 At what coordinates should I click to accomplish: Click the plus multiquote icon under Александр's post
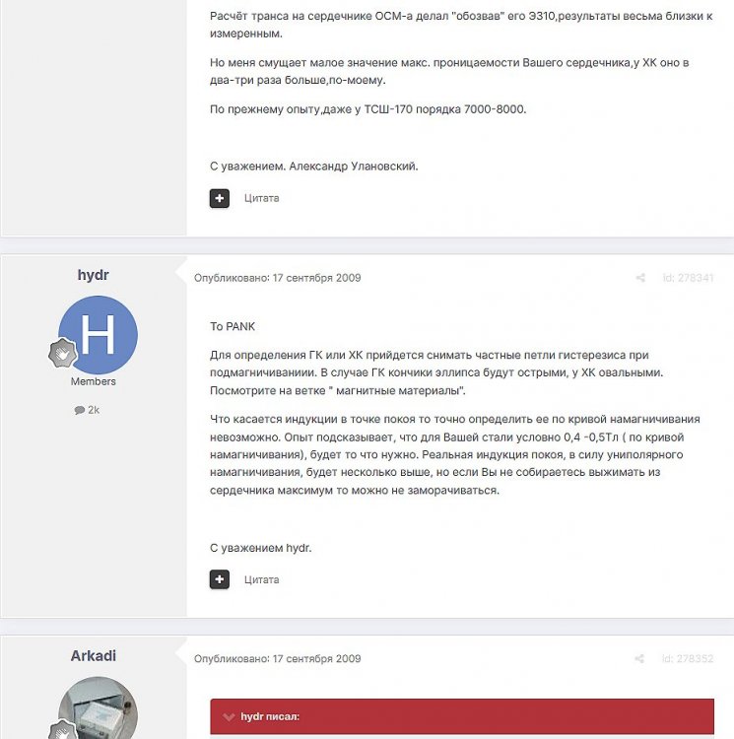coord(220,198)
